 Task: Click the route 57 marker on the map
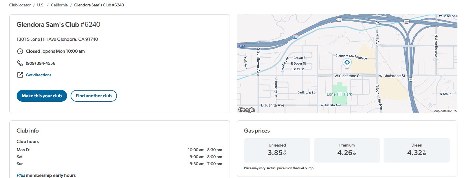pos(411,80)
